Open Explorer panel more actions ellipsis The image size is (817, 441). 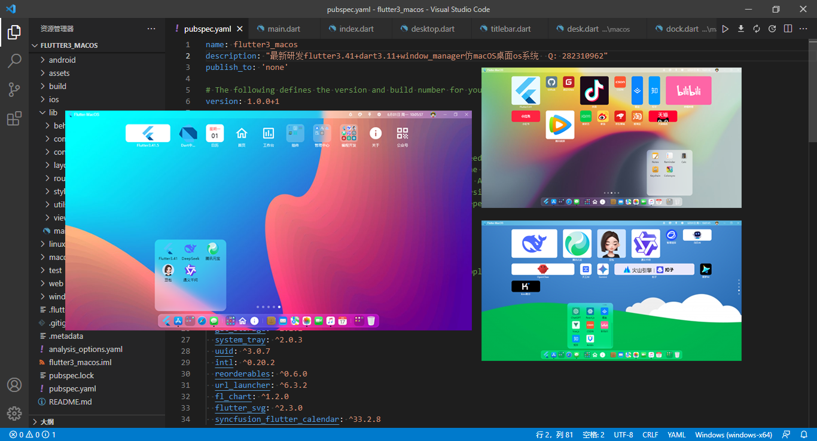(151, 29)
